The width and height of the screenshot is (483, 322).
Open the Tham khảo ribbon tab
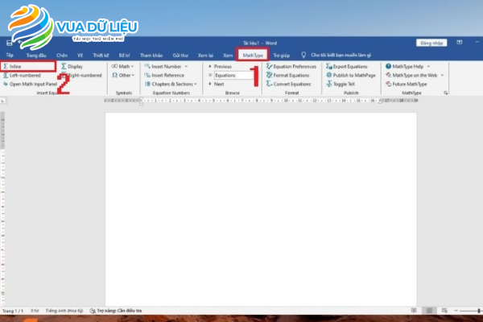[151, 55]
